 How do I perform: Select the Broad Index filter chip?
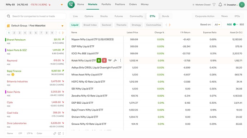90,25
